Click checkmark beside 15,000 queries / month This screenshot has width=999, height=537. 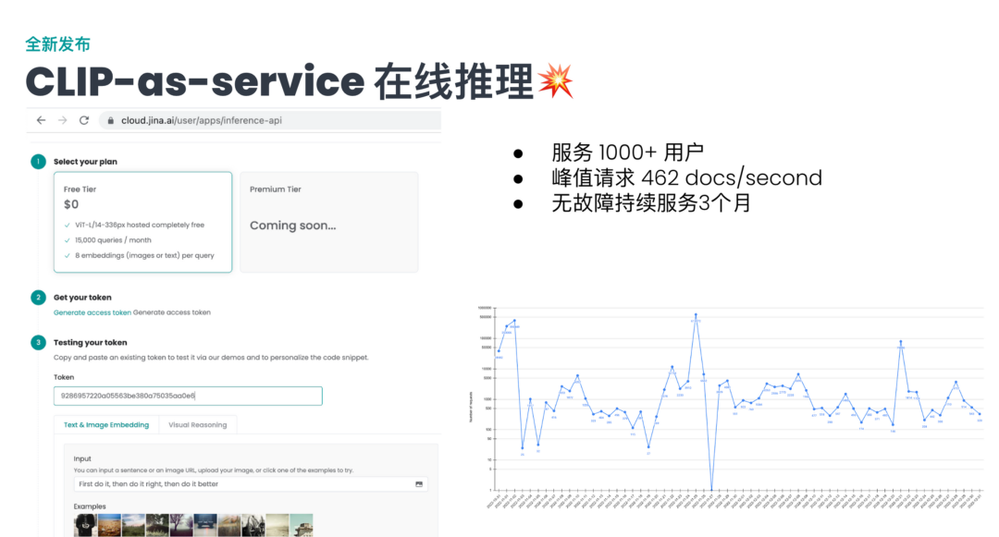pyautogui.click(x=68, y=240)
